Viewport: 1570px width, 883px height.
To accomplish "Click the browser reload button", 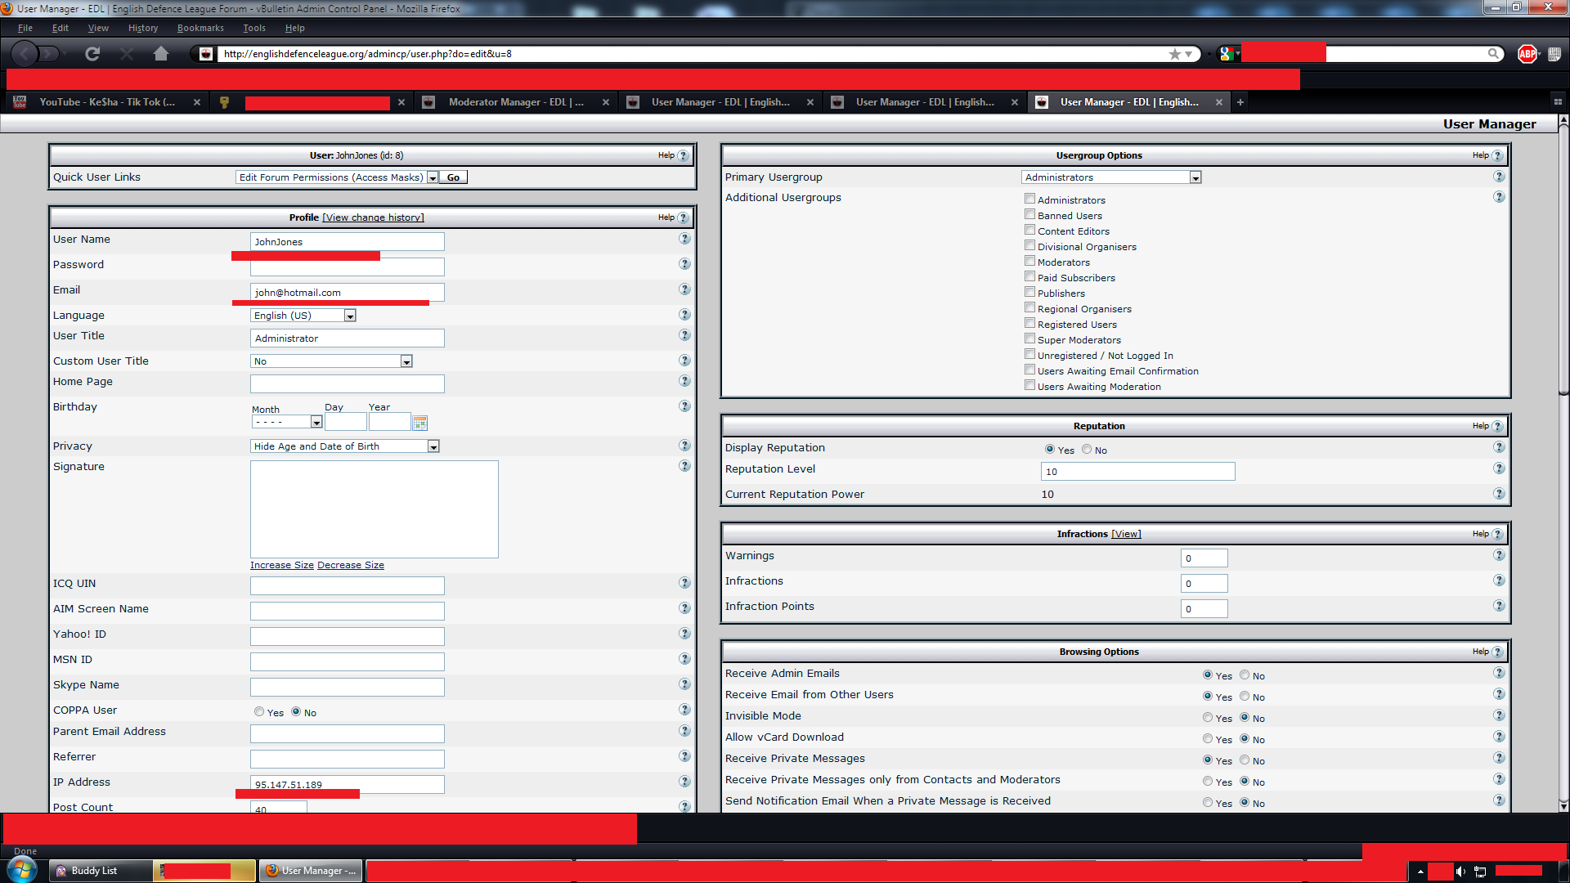I will tap(92, 54).
